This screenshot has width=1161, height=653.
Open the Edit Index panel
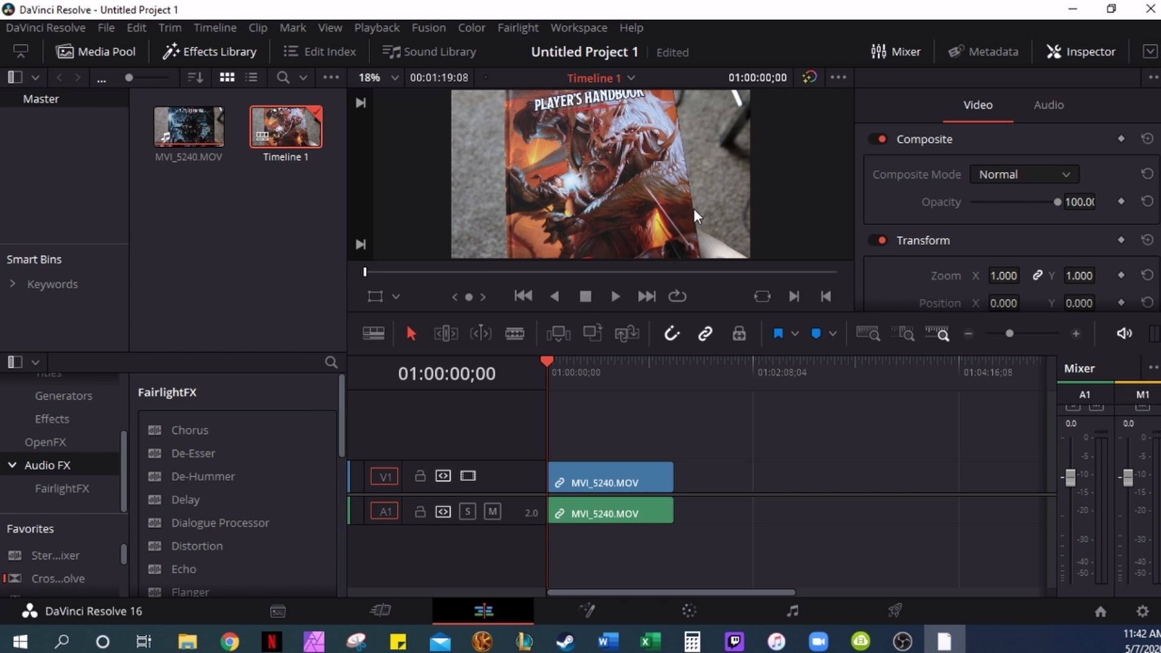coord(320,52)
